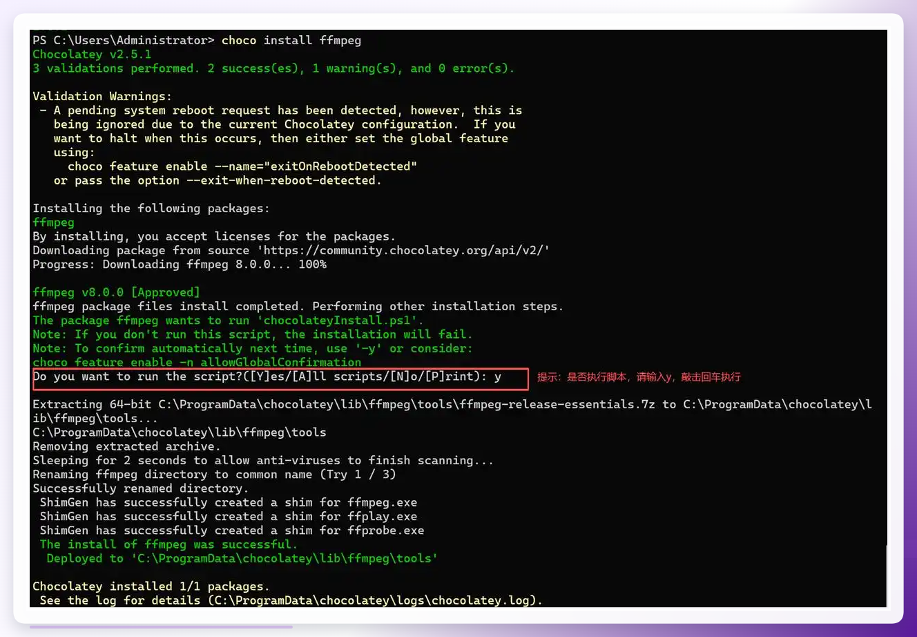Click the 'choco install ffmpeg' command line
The image size is (917, 637).
[291, 40]
